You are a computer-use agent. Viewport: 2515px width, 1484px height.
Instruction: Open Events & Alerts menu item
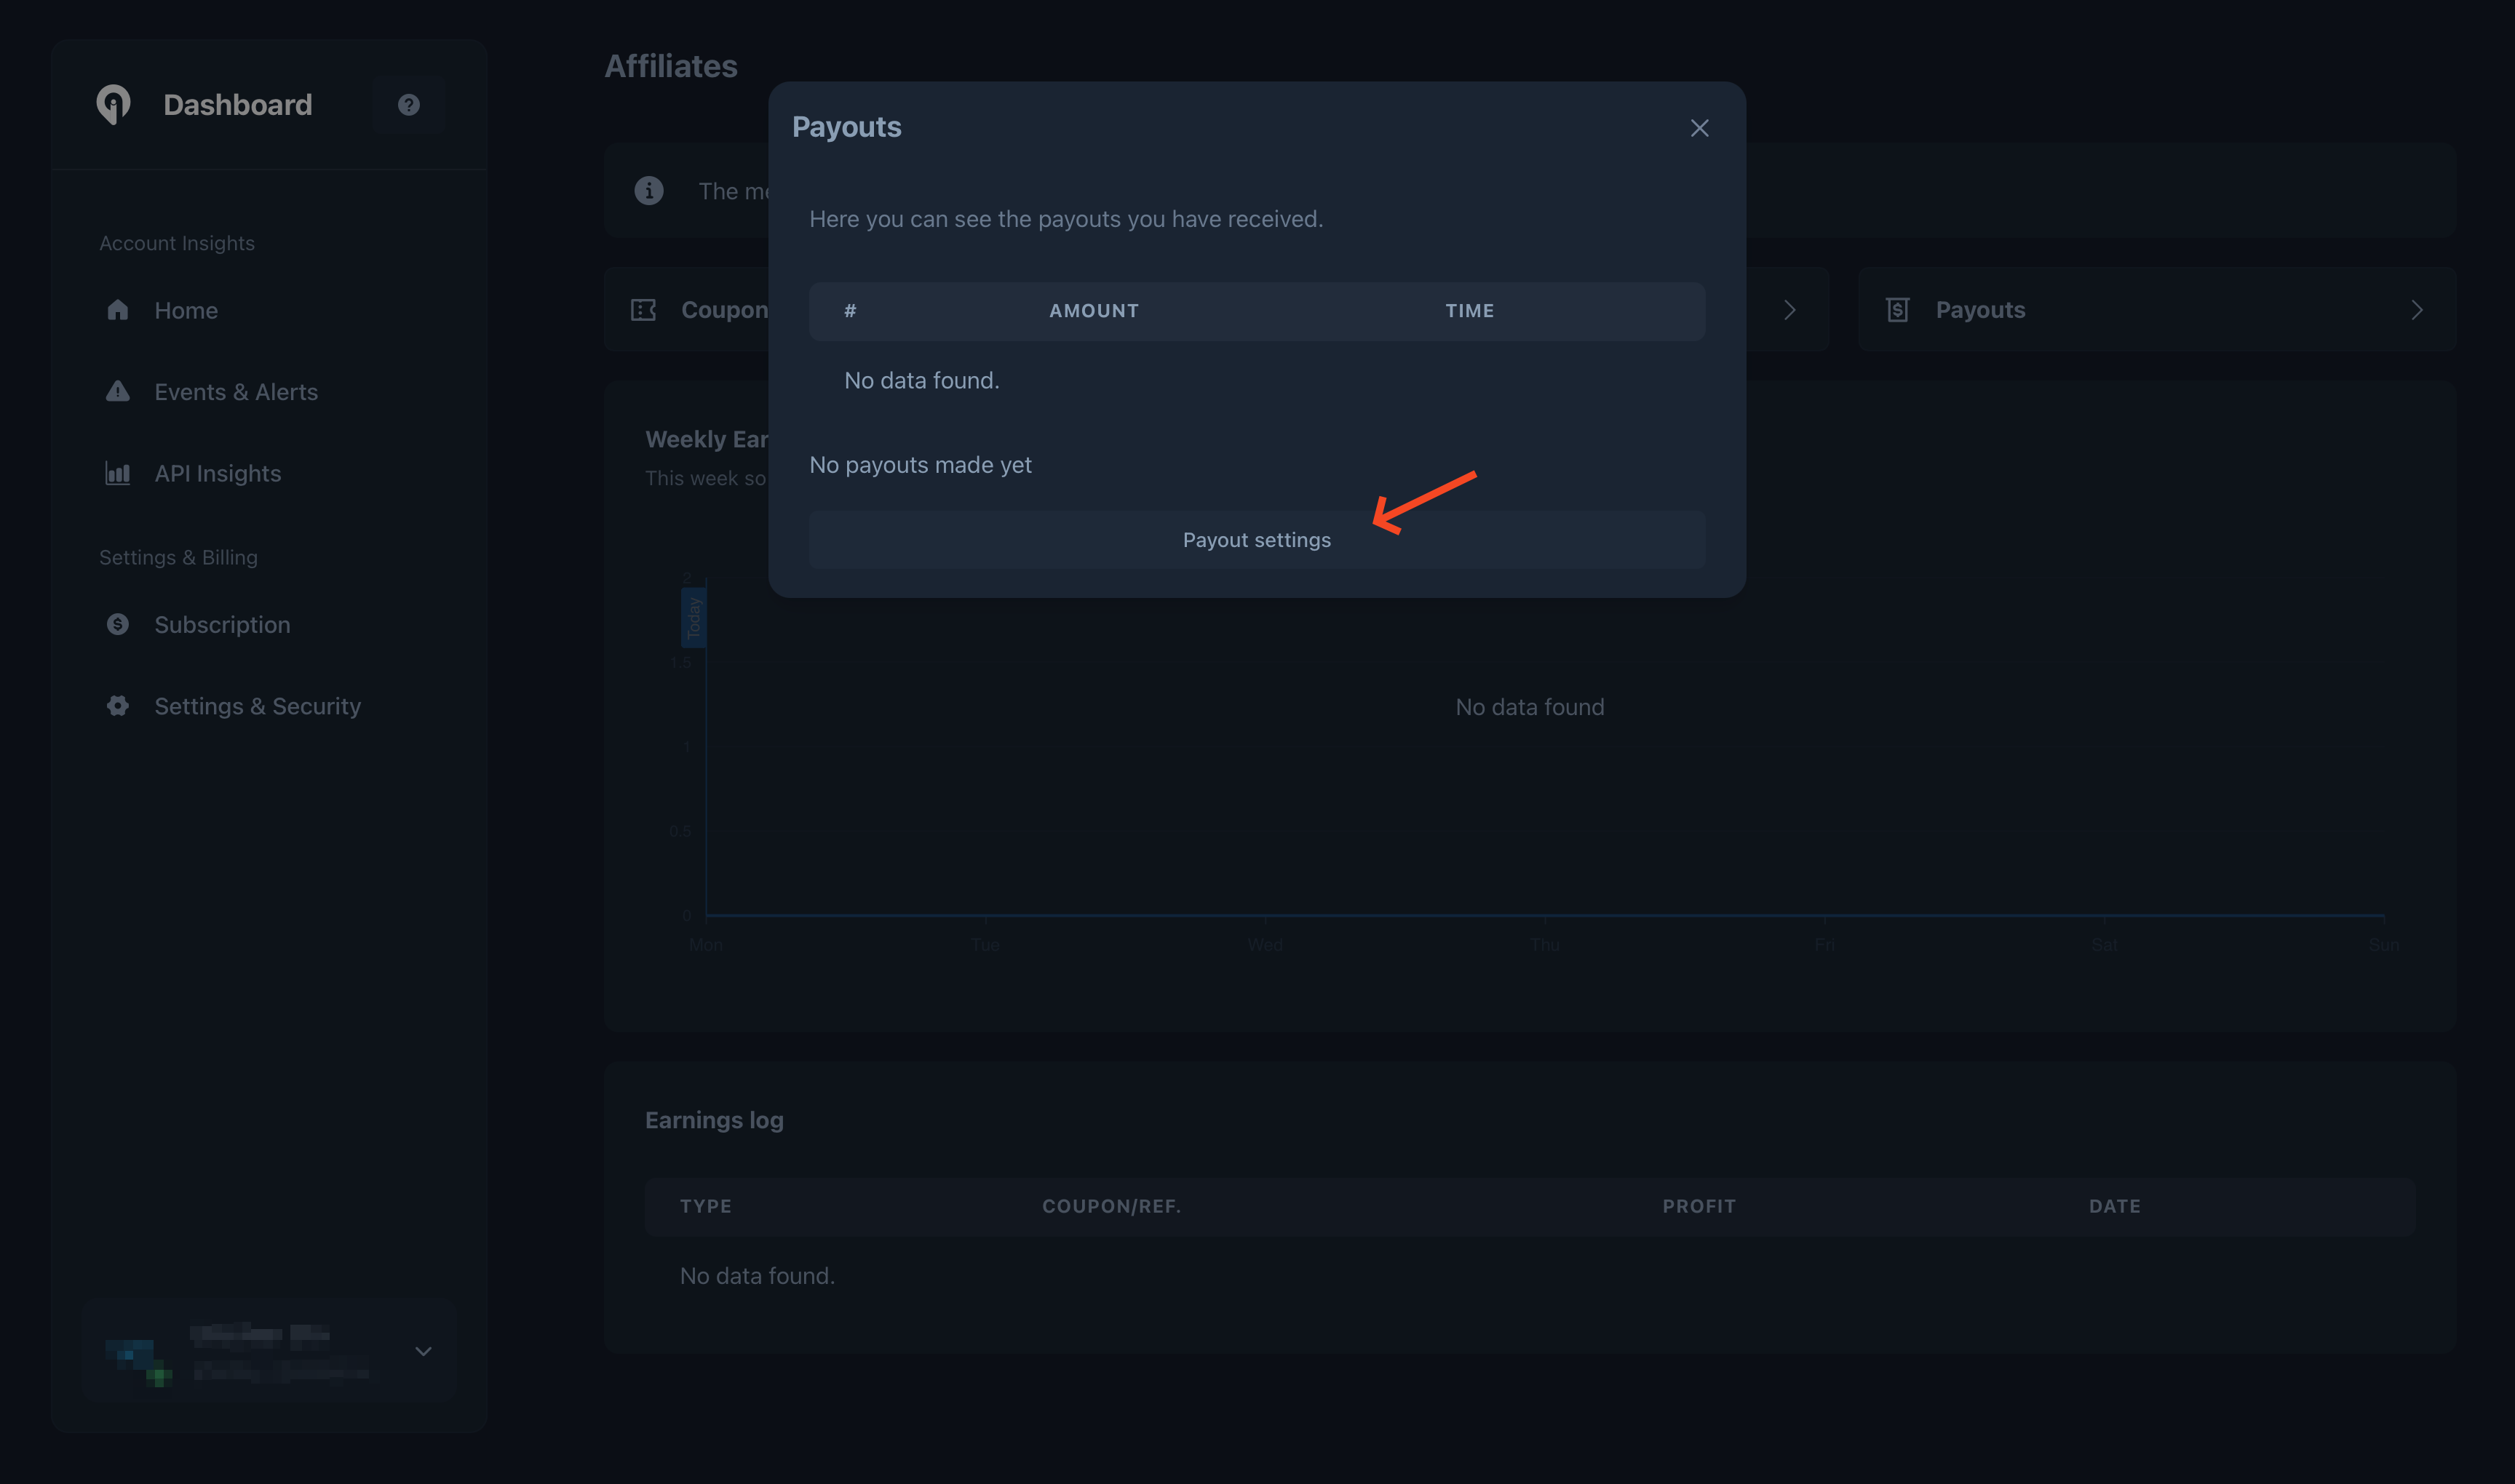click(x=236, y=391)
